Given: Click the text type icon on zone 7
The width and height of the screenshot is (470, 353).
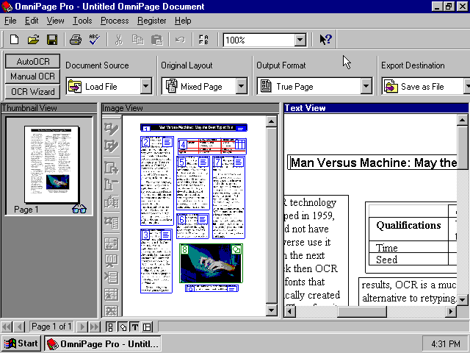Looking at the screenshot, I should 239,163.
